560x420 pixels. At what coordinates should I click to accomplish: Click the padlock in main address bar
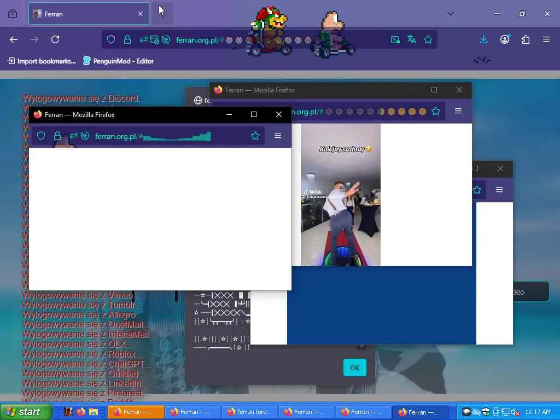tap(127, 39)
